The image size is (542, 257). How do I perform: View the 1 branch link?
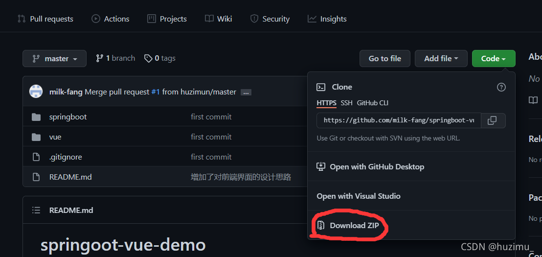click(115, 58)
